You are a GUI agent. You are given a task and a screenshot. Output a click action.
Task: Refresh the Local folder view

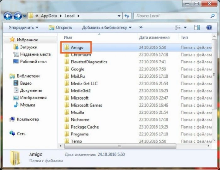127,16
